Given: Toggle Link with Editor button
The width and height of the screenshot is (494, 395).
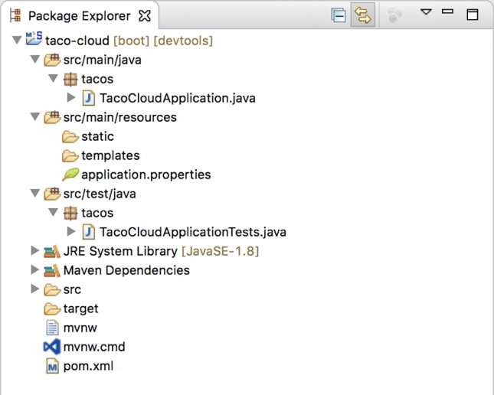Looking at the screenshot, I should click(362, 15).
